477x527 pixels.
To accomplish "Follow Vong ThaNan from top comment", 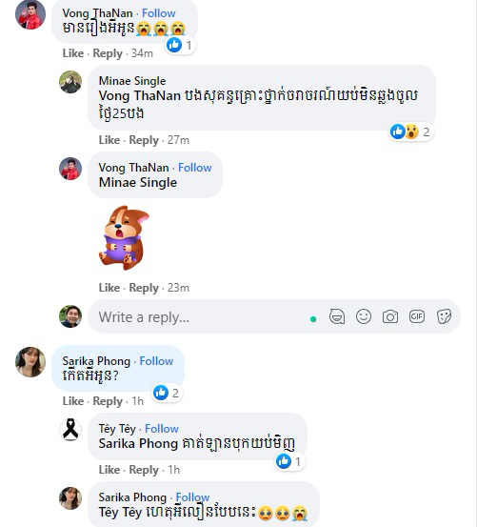I will coord(158,13).
